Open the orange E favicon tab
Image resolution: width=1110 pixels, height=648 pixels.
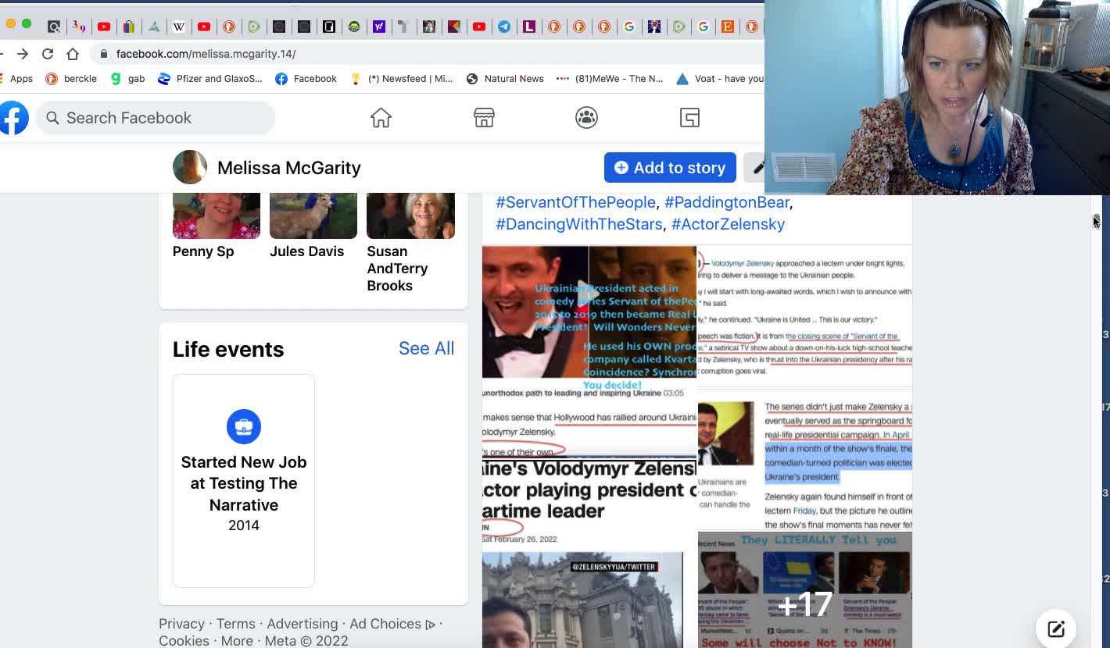pyautogui.click(x=728, y=27)
